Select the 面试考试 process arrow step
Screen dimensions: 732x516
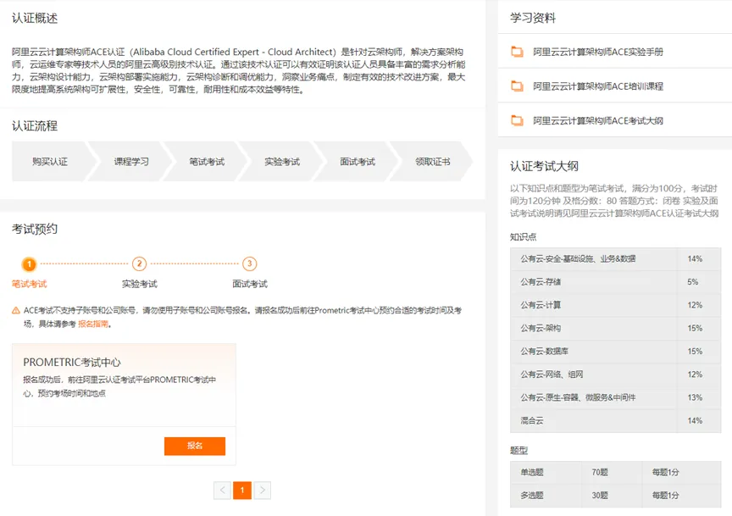(358, 162)
